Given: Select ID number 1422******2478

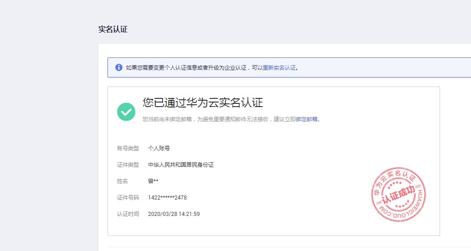Looking at the screenshot, I should (167, 198).
